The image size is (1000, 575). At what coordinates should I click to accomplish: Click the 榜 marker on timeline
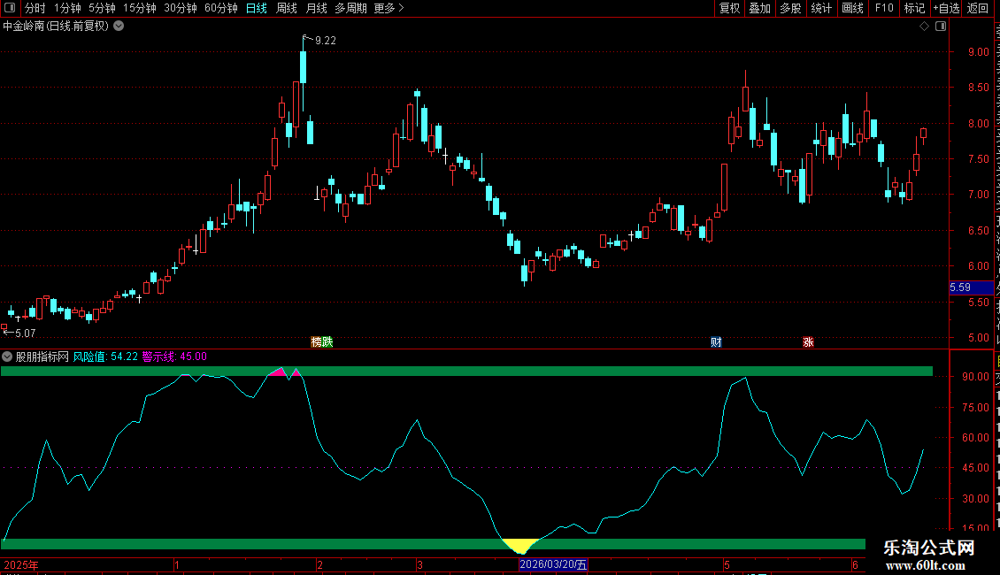tap(316, 341)
